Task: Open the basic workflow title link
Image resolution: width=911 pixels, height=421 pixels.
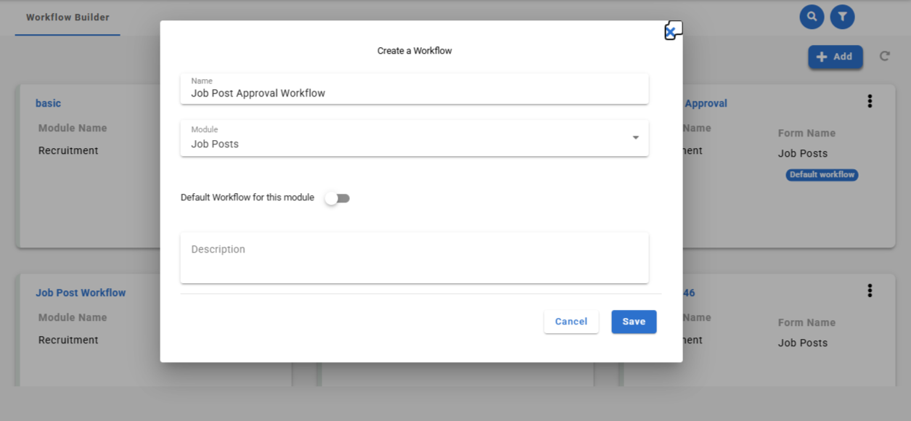Action: [48, 103]
